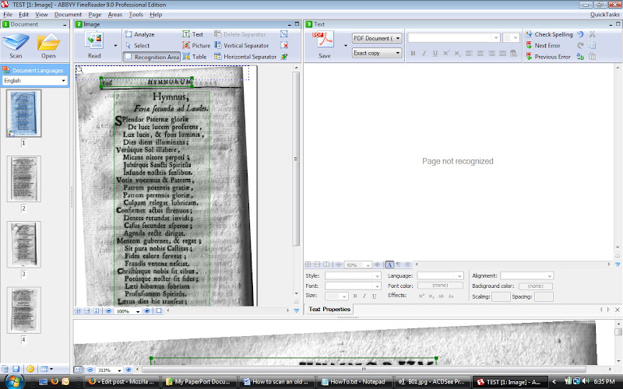Add a Horizontal Separator
Screen dimensions: 623x389
[245, 57]
